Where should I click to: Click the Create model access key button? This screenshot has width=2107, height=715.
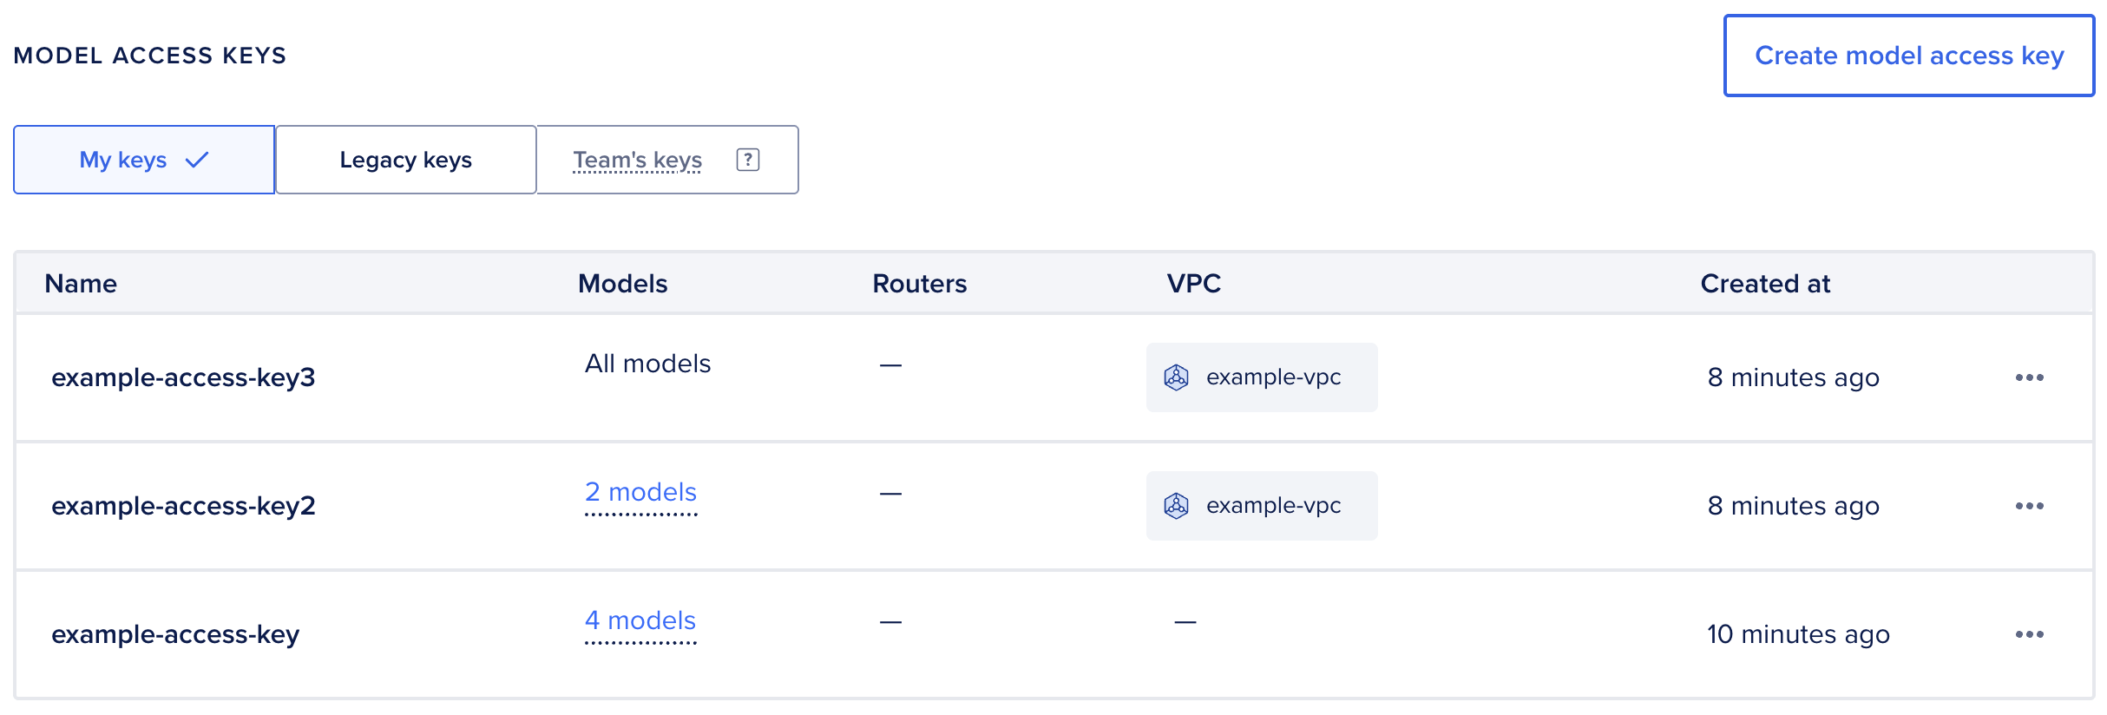[1908, 55]
